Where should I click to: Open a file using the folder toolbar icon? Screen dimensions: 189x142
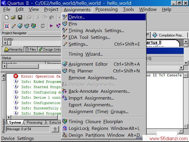13,17
